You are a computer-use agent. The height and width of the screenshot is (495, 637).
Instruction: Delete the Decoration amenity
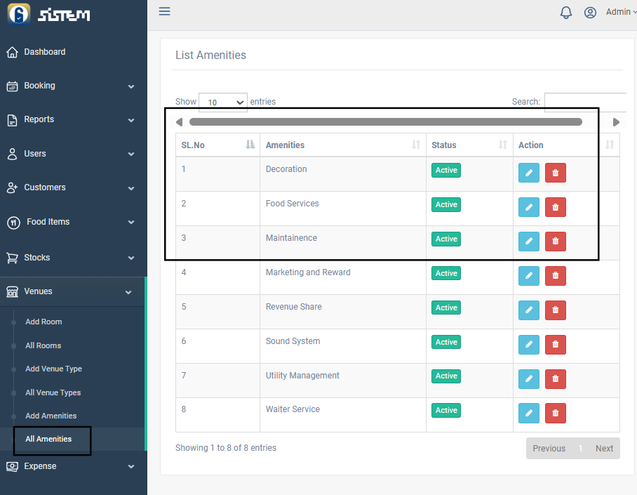556,173
